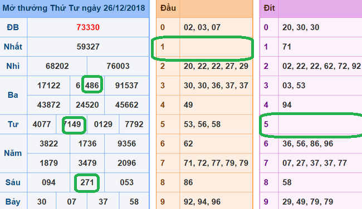Click value 94 in Đít row 4
The width and height of the screenshot is (362, 209).
click(287, 105)
